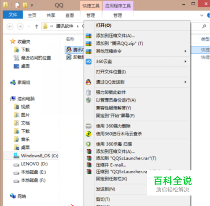Click the 360云盘 cloud icon
This screenshot has height=206, width=210.
[89, 62]
